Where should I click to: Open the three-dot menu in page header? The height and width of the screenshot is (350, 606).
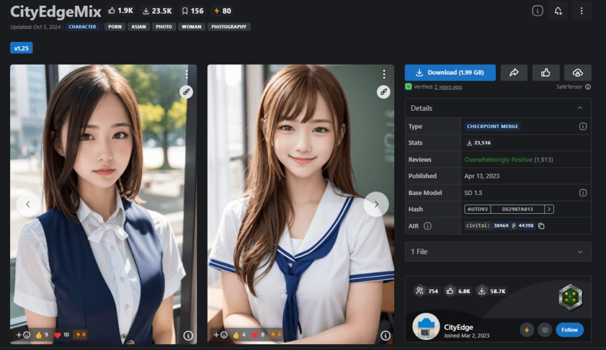click(x=581, y=11)
